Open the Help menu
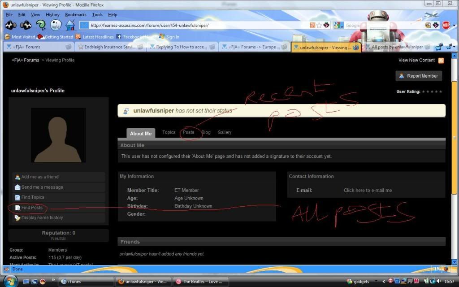 point(113,15)
